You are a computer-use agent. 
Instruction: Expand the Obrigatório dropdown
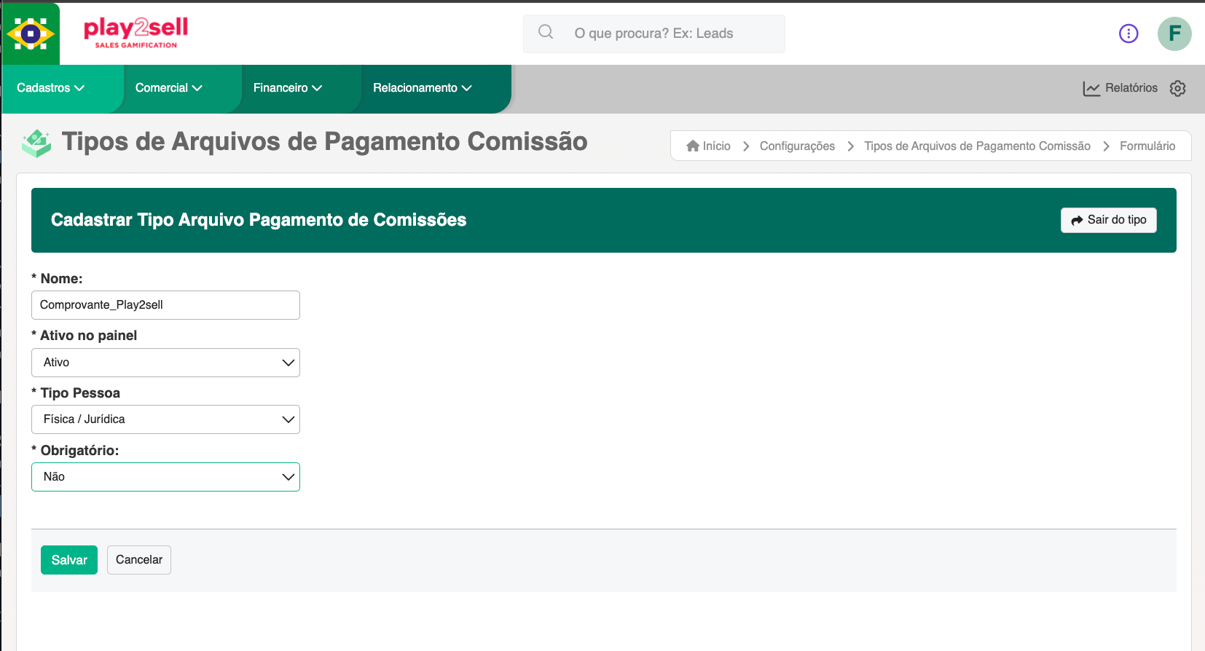[x=165, y=477]
